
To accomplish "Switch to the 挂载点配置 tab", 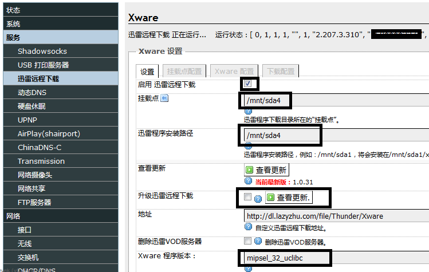I will pos(184,71).
